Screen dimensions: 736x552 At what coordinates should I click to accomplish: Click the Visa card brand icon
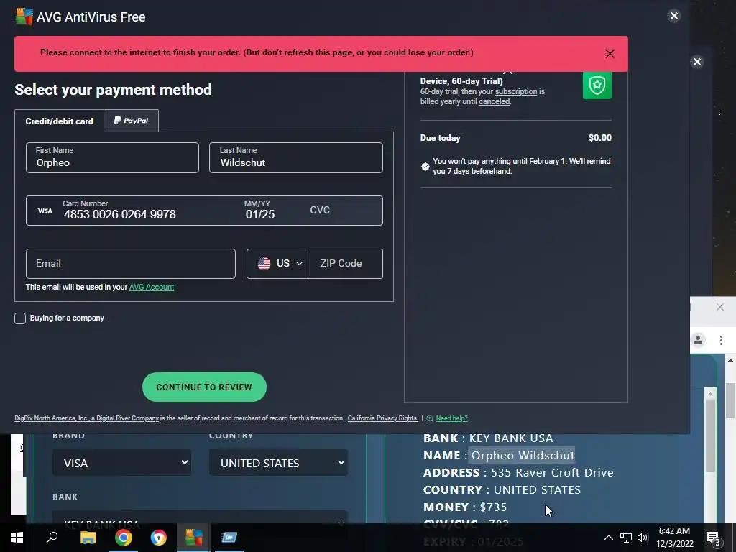pos(45,211)
